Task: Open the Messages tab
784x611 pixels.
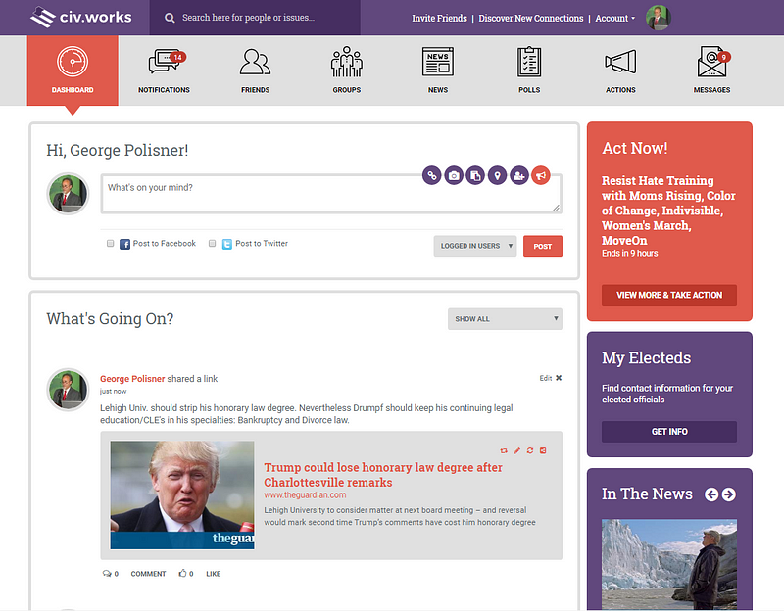Action: point(711,70)
